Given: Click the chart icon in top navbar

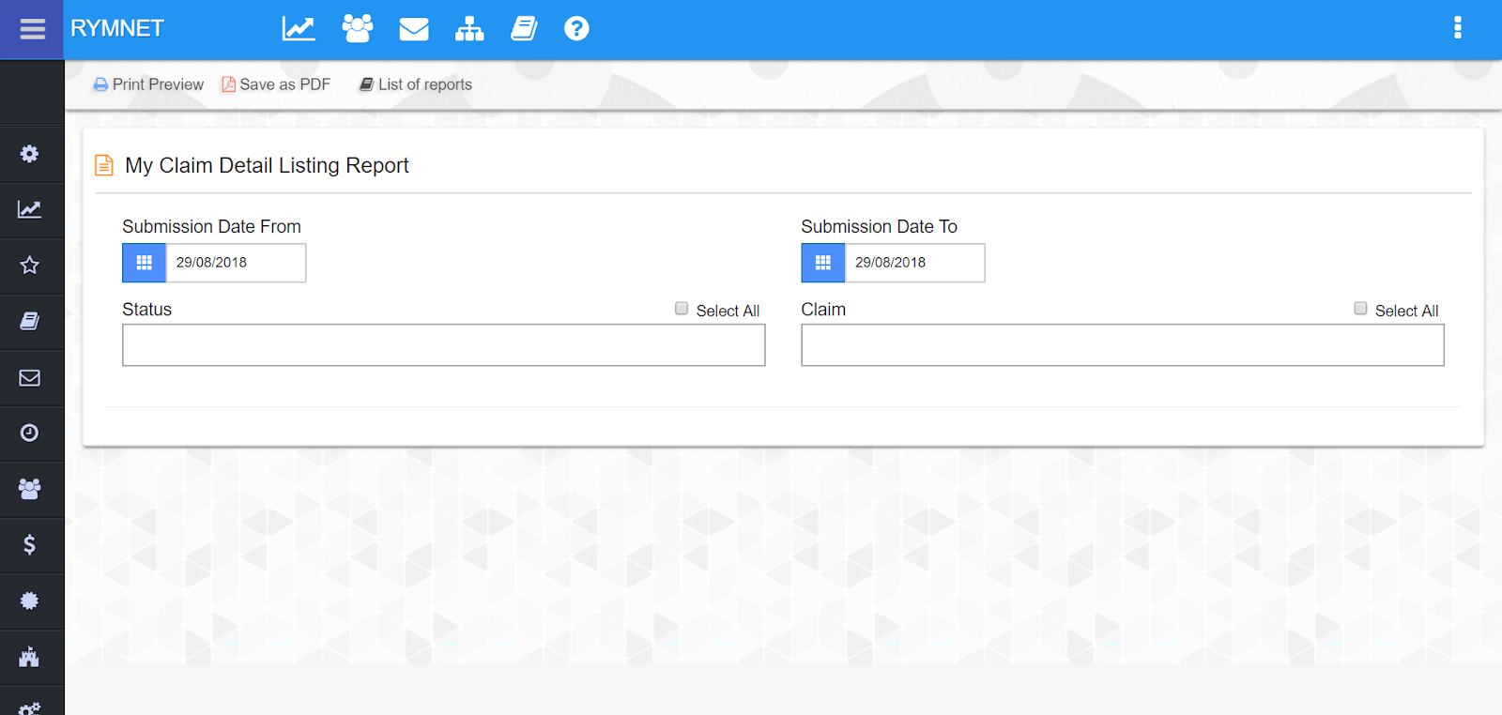Looking at the screenshot, I should (x=299, y=29).
